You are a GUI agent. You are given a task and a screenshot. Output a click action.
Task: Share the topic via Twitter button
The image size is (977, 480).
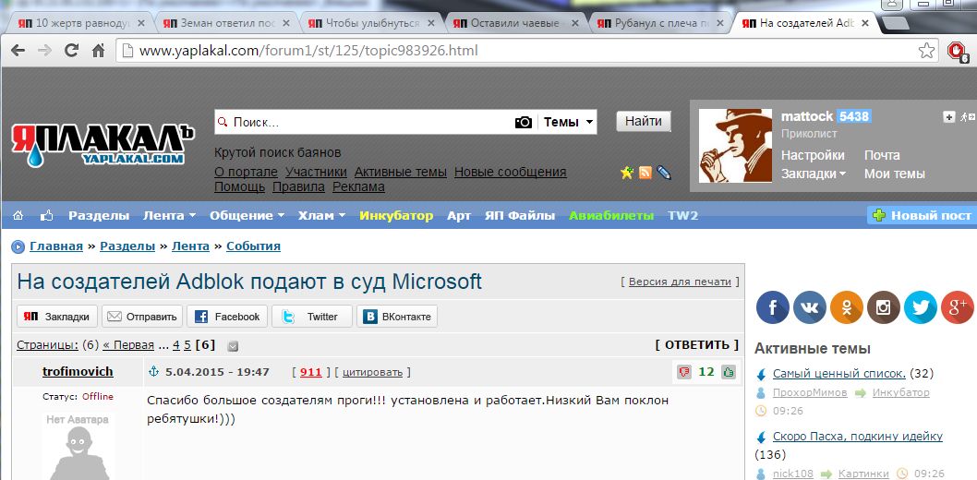pyautogui.click(x=312, y=317)
